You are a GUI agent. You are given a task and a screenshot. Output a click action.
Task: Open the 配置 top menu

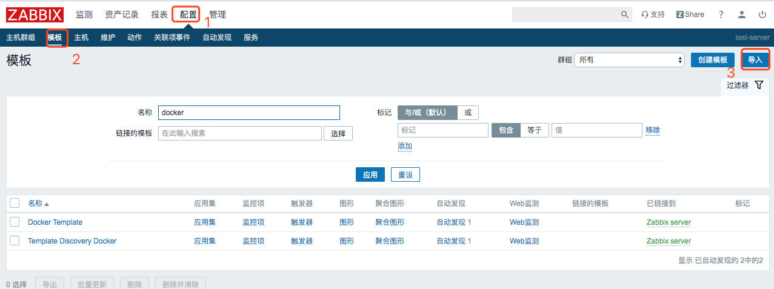click(x=188, y=14)
